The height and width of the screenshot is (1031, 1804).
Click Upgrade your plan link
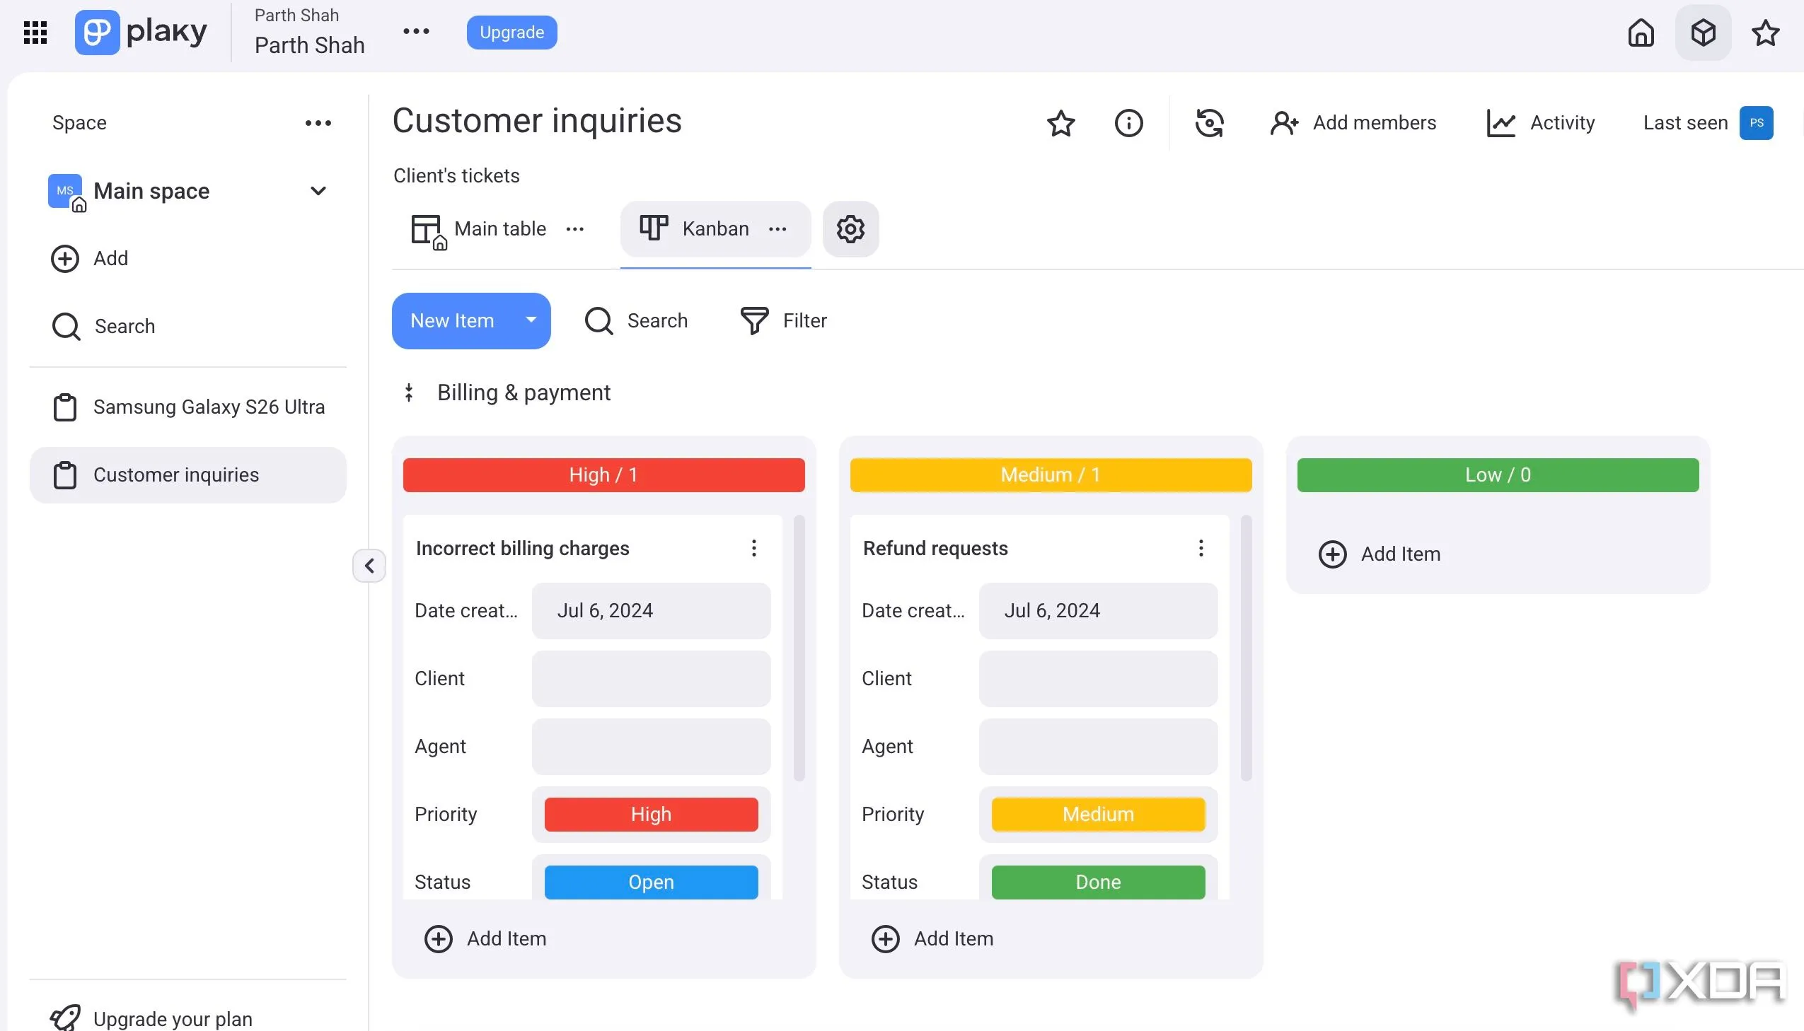[151, 1018]
